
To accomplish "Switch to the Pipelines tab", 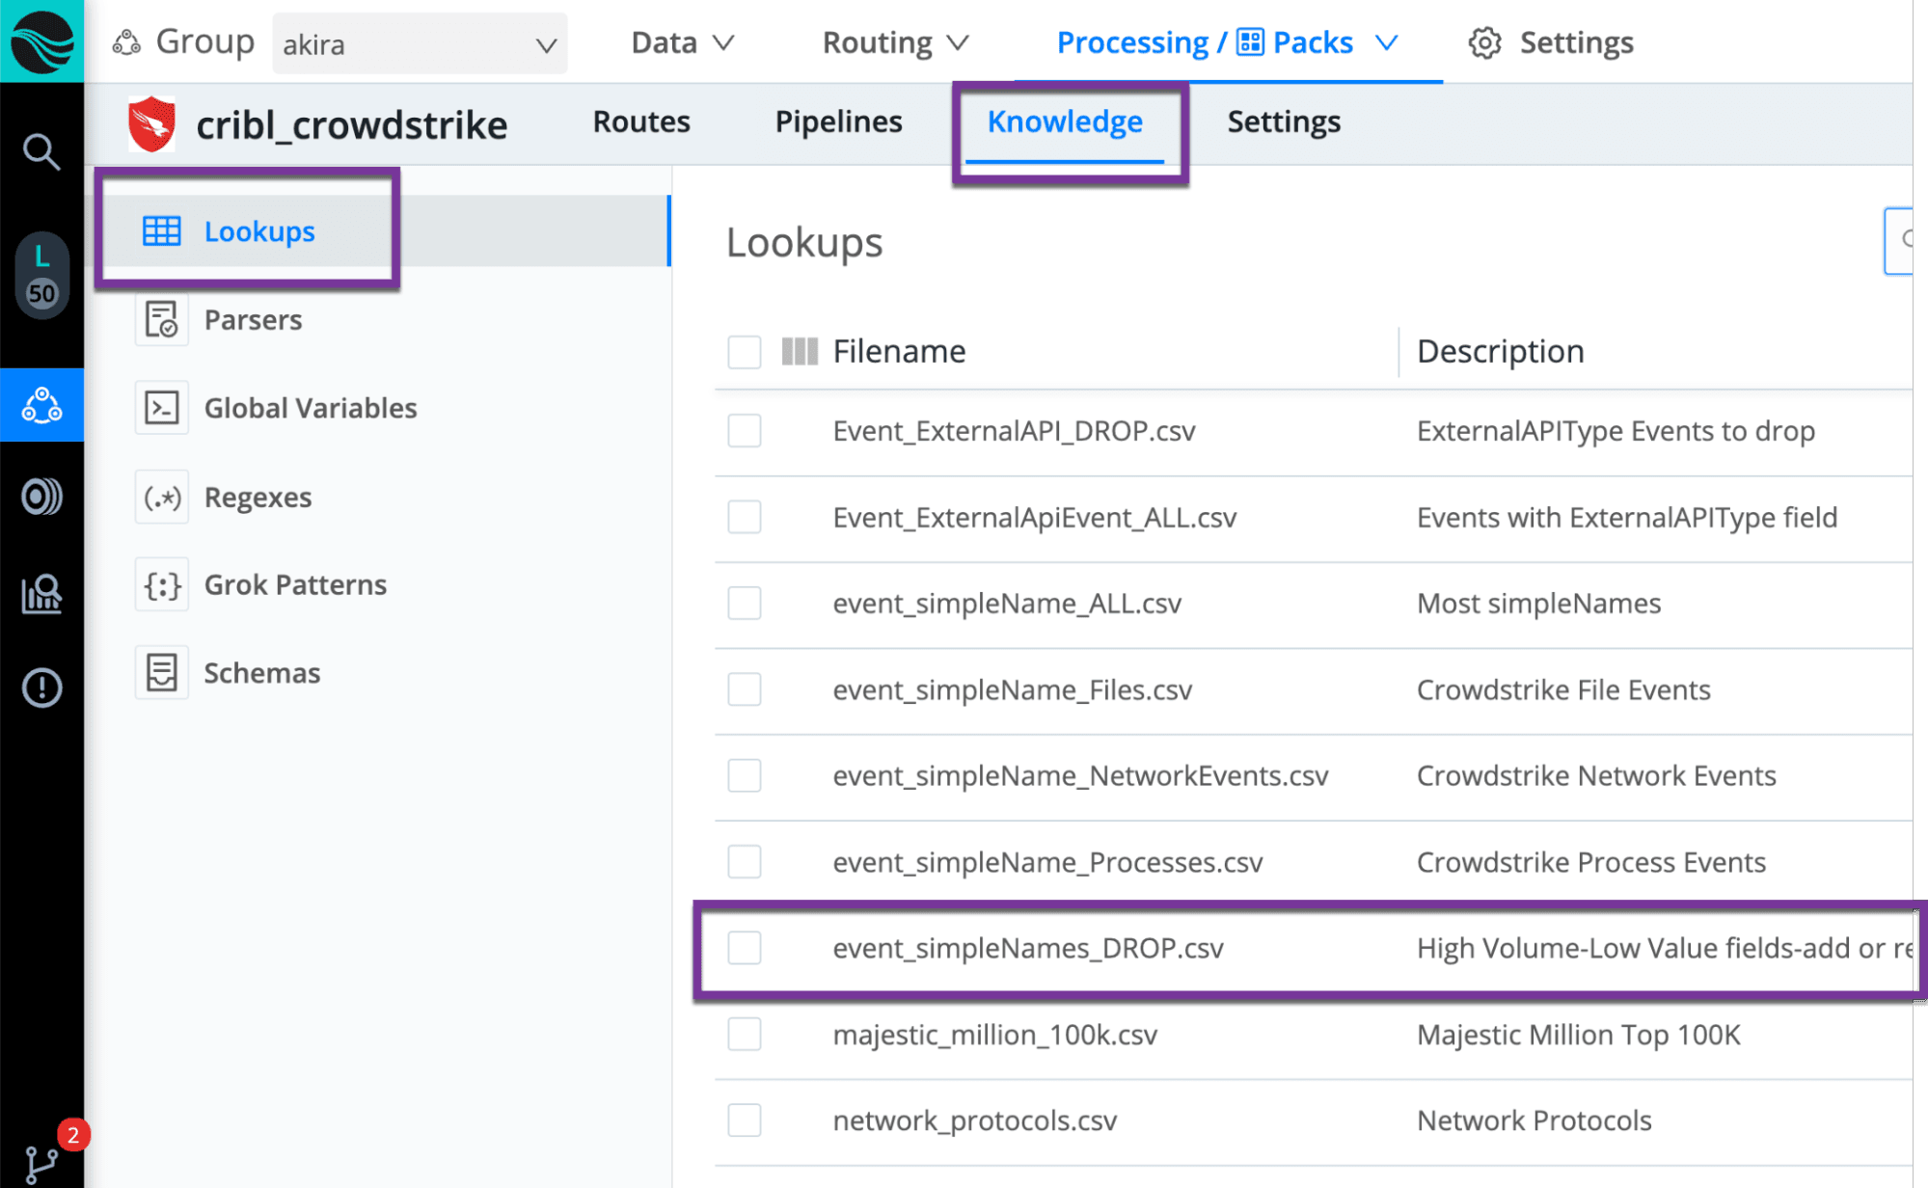I will point(838,122).
